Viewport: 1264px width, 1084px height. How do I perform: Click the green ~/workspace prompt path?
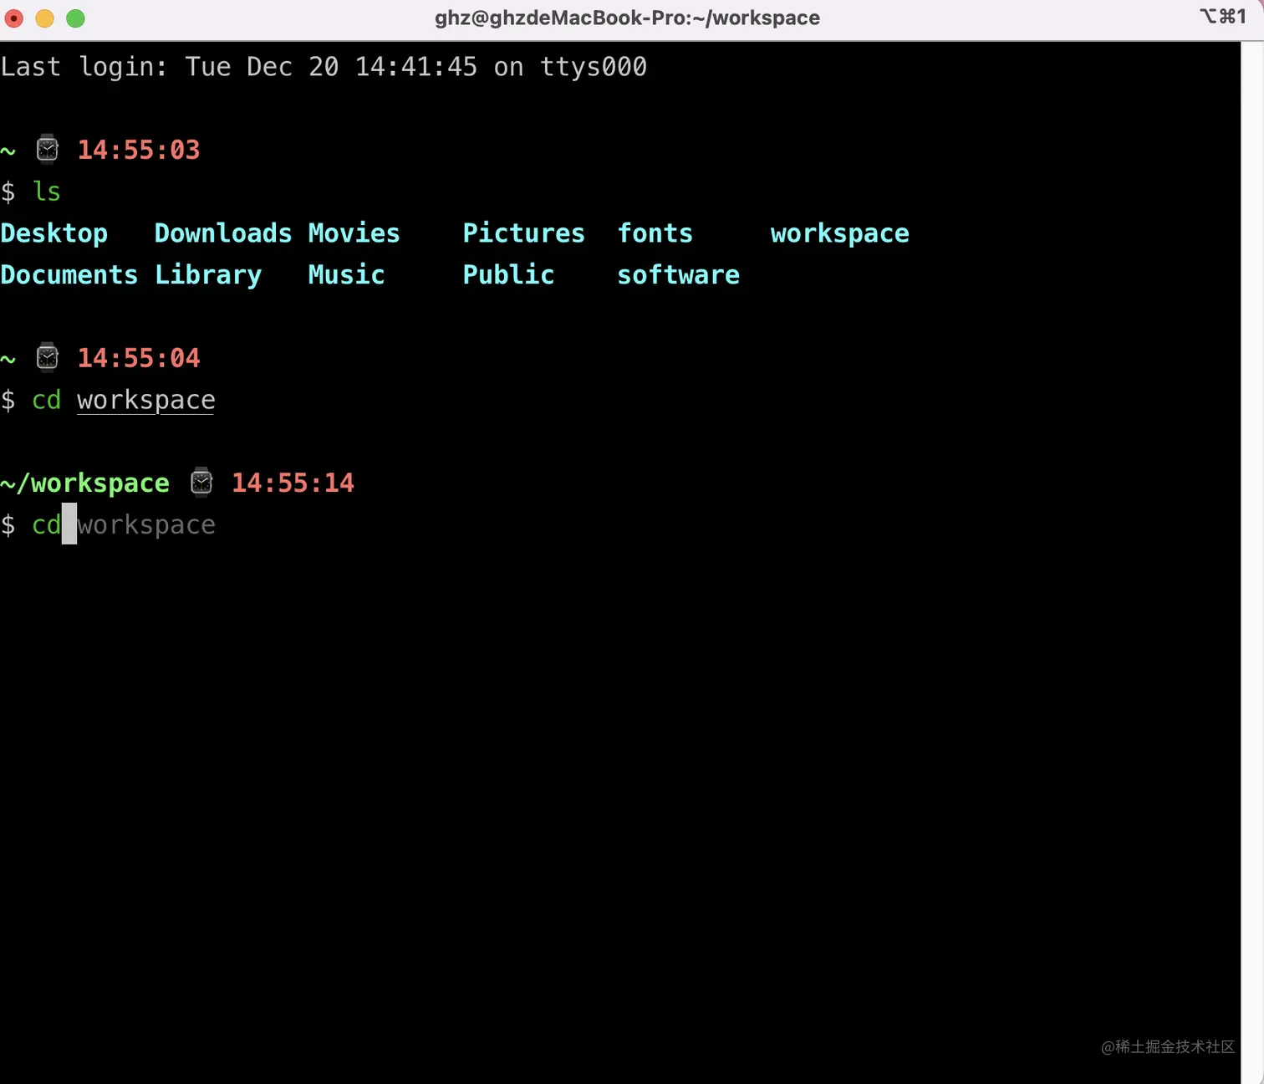[x=84, y=483]
